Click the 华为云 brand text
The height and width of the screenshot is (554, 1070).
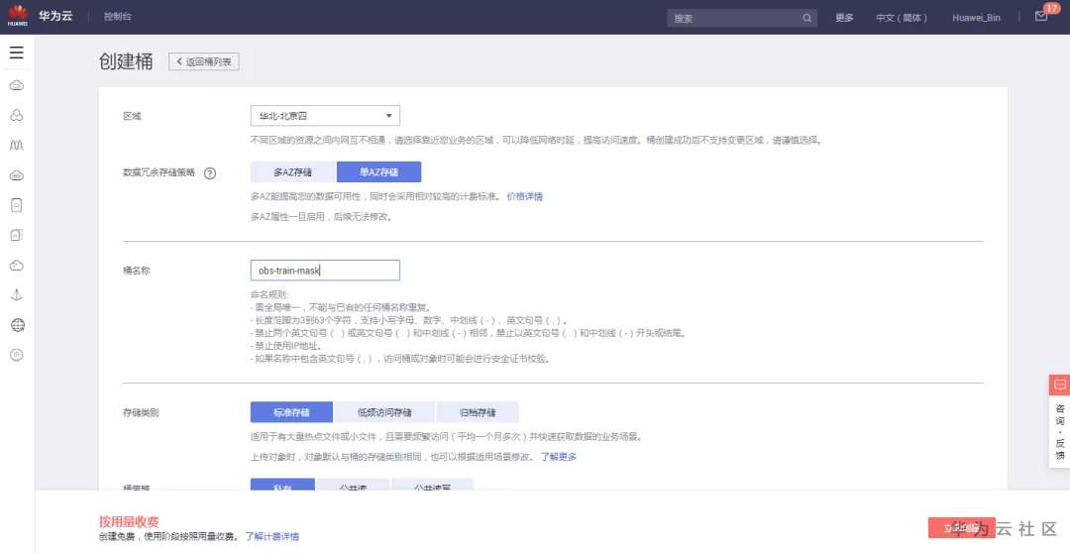coord(55,16)
